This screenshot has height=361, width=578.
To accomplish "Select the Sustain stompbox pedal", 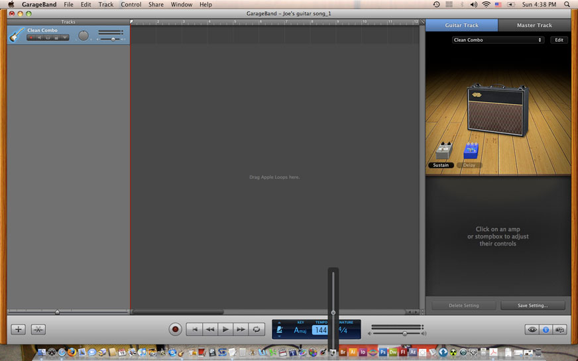I will [442, 151].
